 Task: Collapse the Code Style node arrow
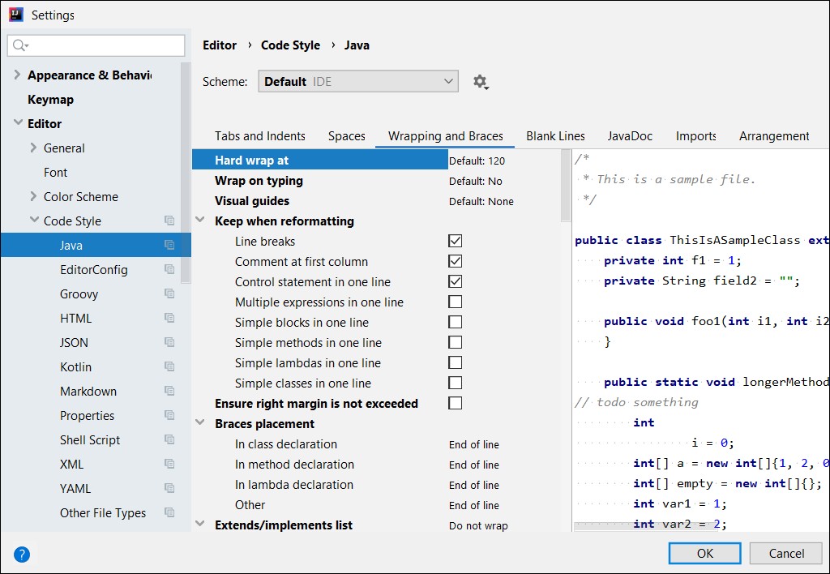(x=34, y=220)
